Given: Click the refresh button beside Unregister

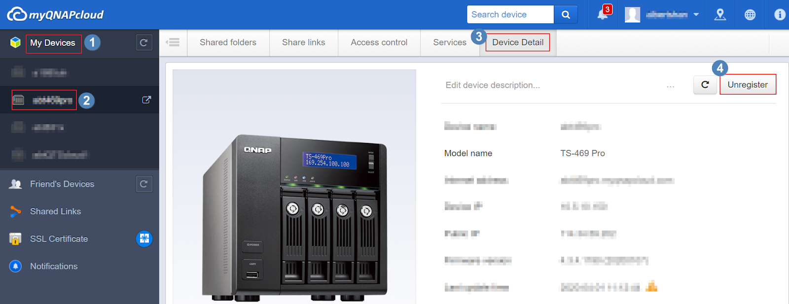Looking at the screenshot, I should point(705,85).
